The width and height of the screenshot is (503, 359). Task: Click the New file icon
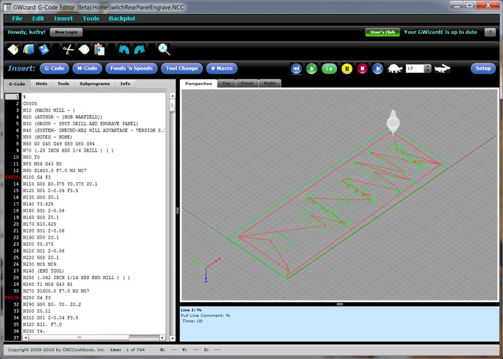tap(13, 48)
